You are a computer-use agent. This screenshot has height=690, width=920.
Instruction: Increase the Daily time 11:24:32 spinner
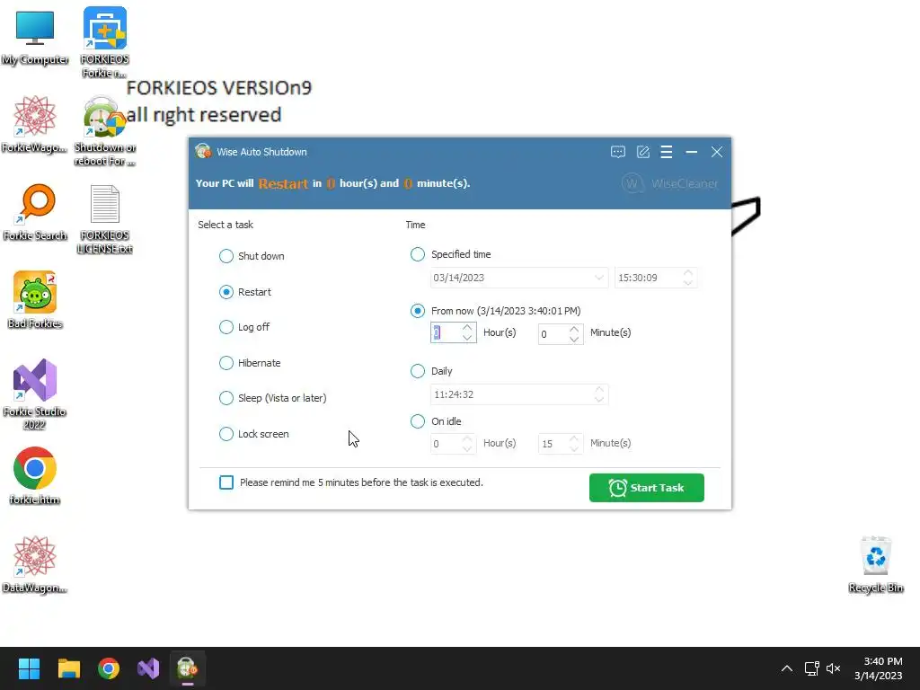pos(599,390)
